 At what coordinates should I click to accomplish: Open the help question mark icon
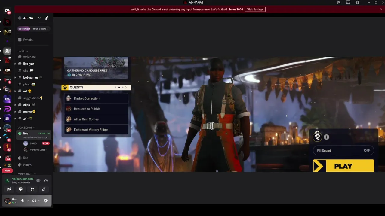pos(357,2)
